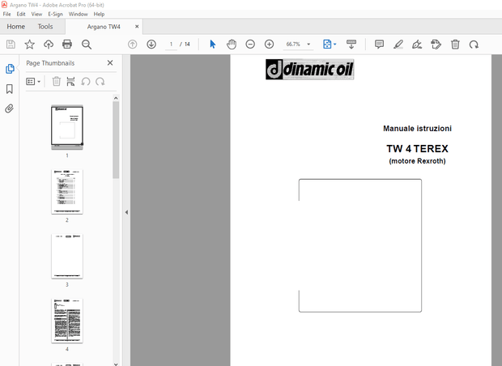The height and width of the screenshot is (366, 502).
Task: Delete page using toolbar trash icon
Action: point(455,45)
